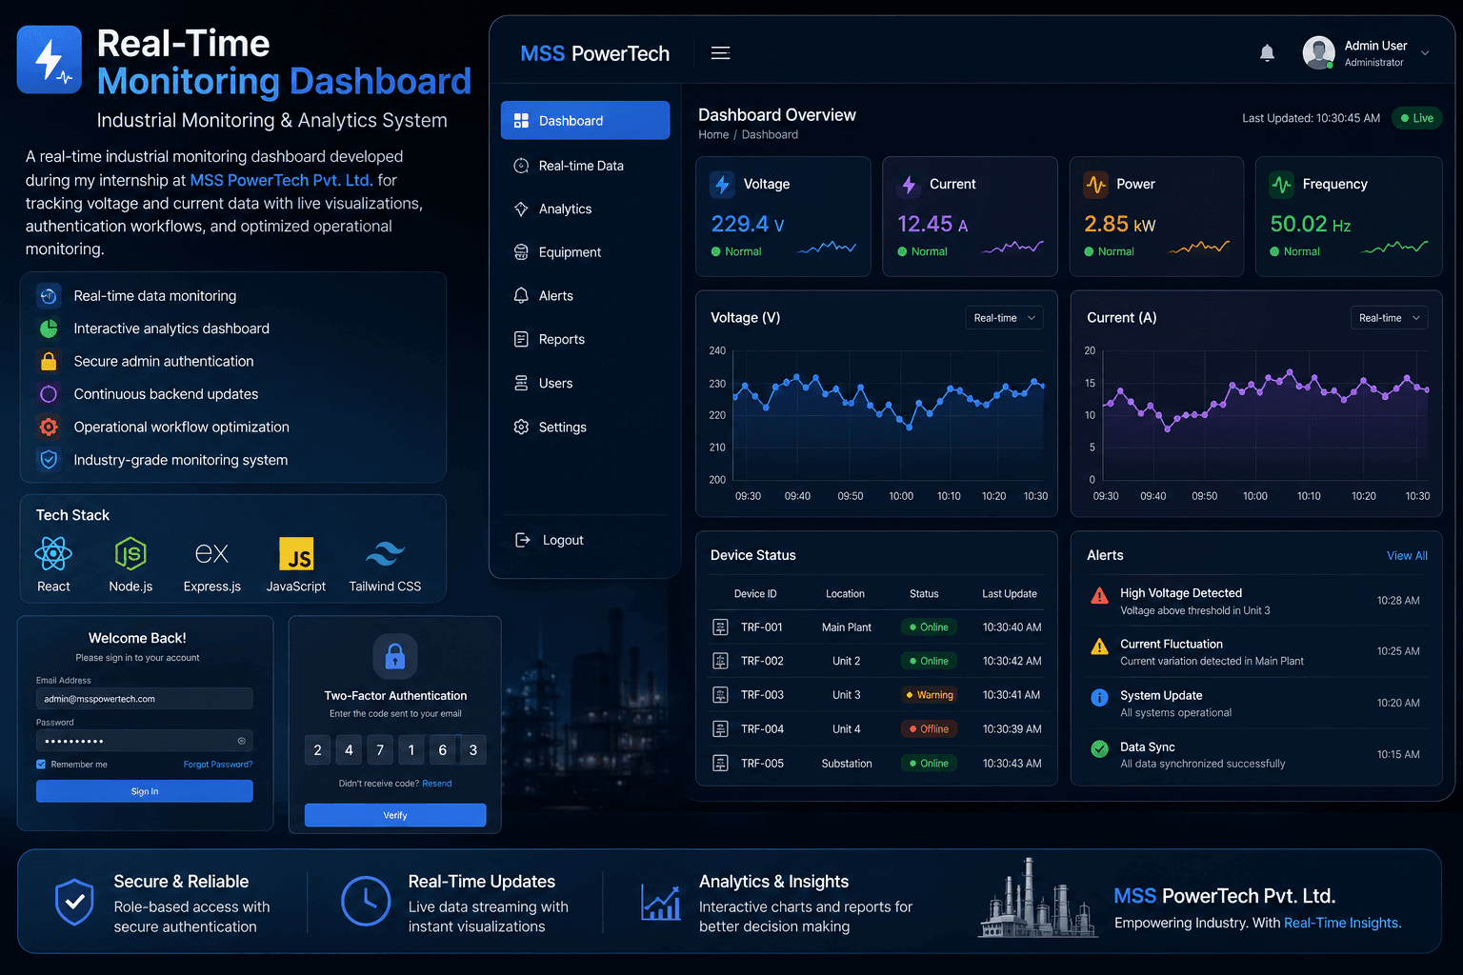This screenshot has height=975, width=1463.
Task: Expand the Admin User dropdown chevron
Action: 1425,53
